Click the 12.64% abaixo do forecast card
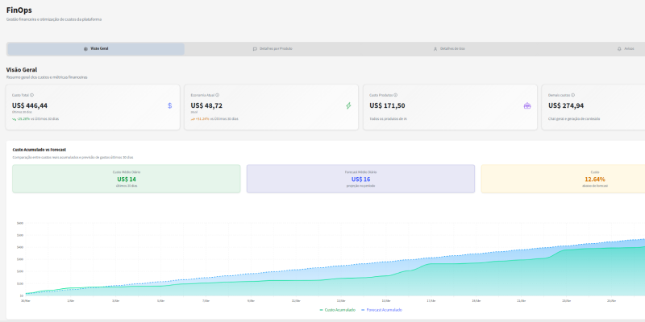The height and width of the screenshot is (322, 645). tap(563, 179)
